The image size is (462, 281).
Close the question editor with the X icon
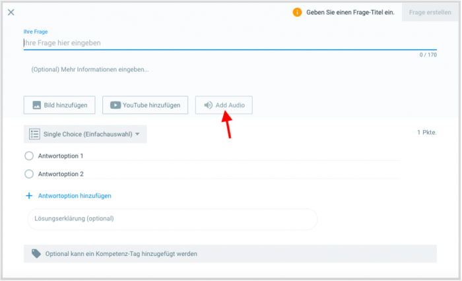click(x=11, y=13)
